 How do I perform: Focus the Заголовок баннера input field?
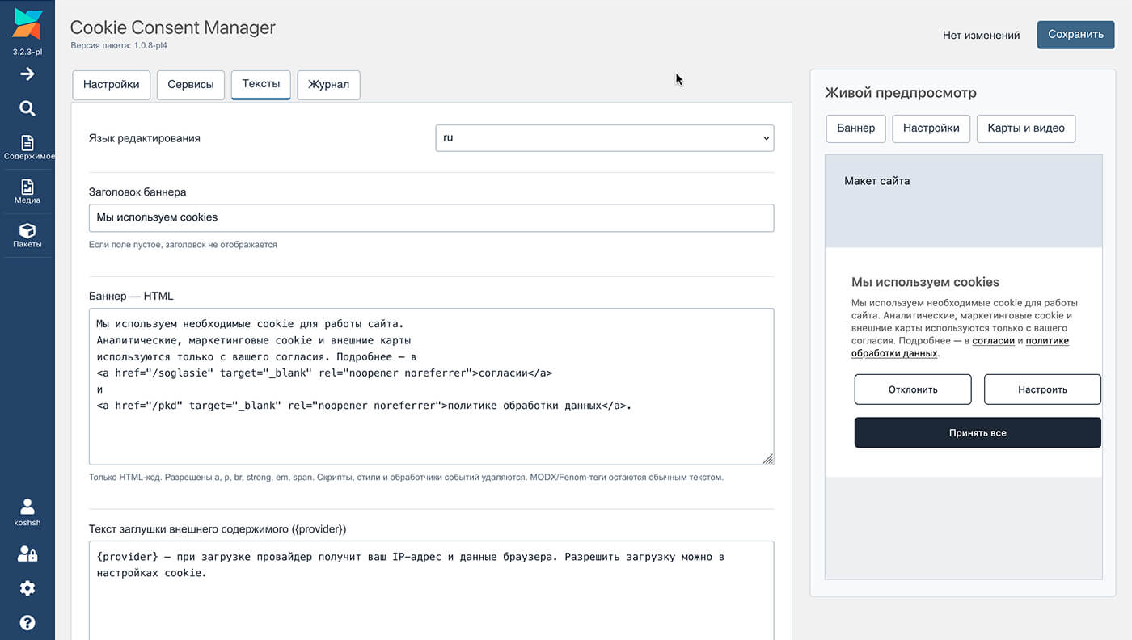[431, 217]
